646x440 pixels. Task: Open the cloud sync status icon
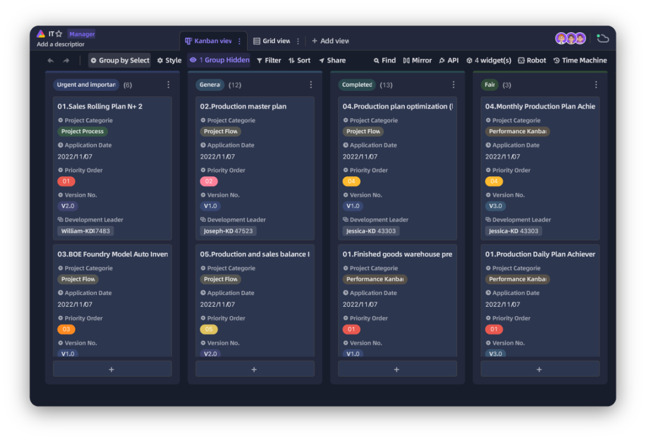tap(603, 38)
